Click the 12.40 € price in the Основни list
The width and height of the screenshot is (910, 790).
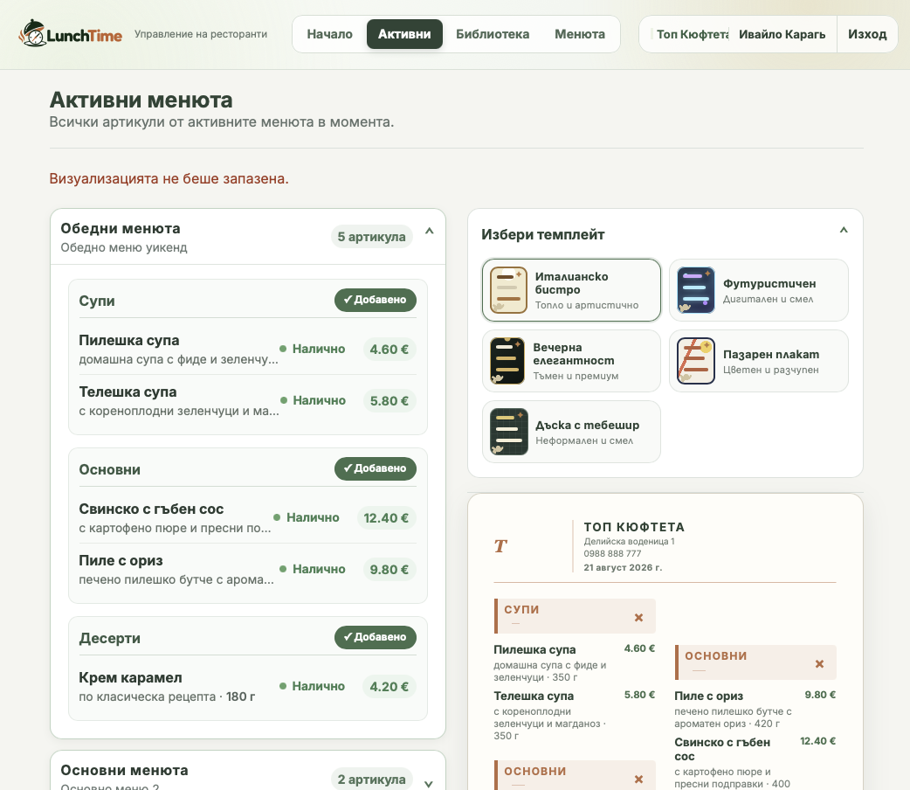coord(386,517)
